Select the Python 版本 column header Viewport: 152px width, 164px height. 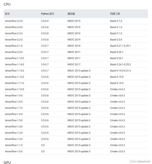pos(47,14)
